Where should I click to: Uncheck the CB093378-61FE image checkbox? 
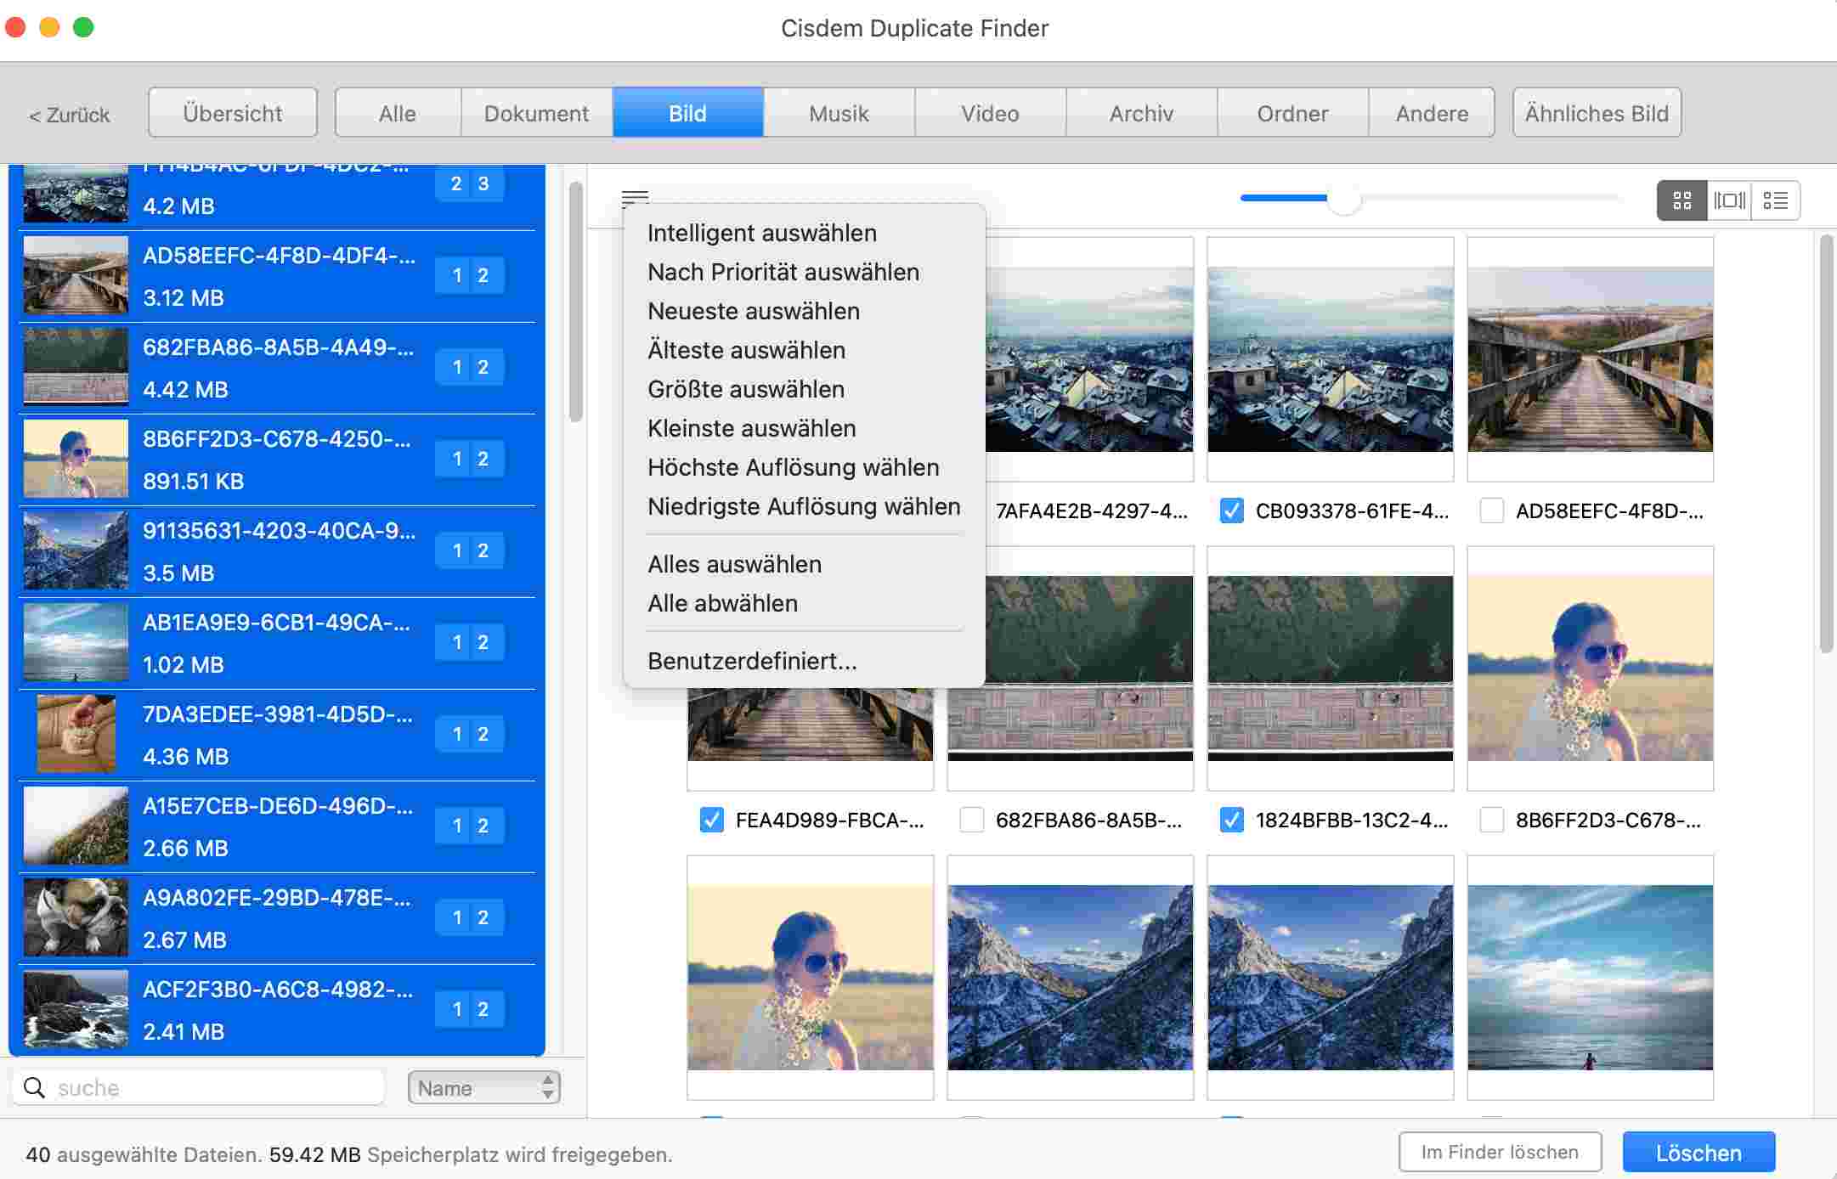1233,511
